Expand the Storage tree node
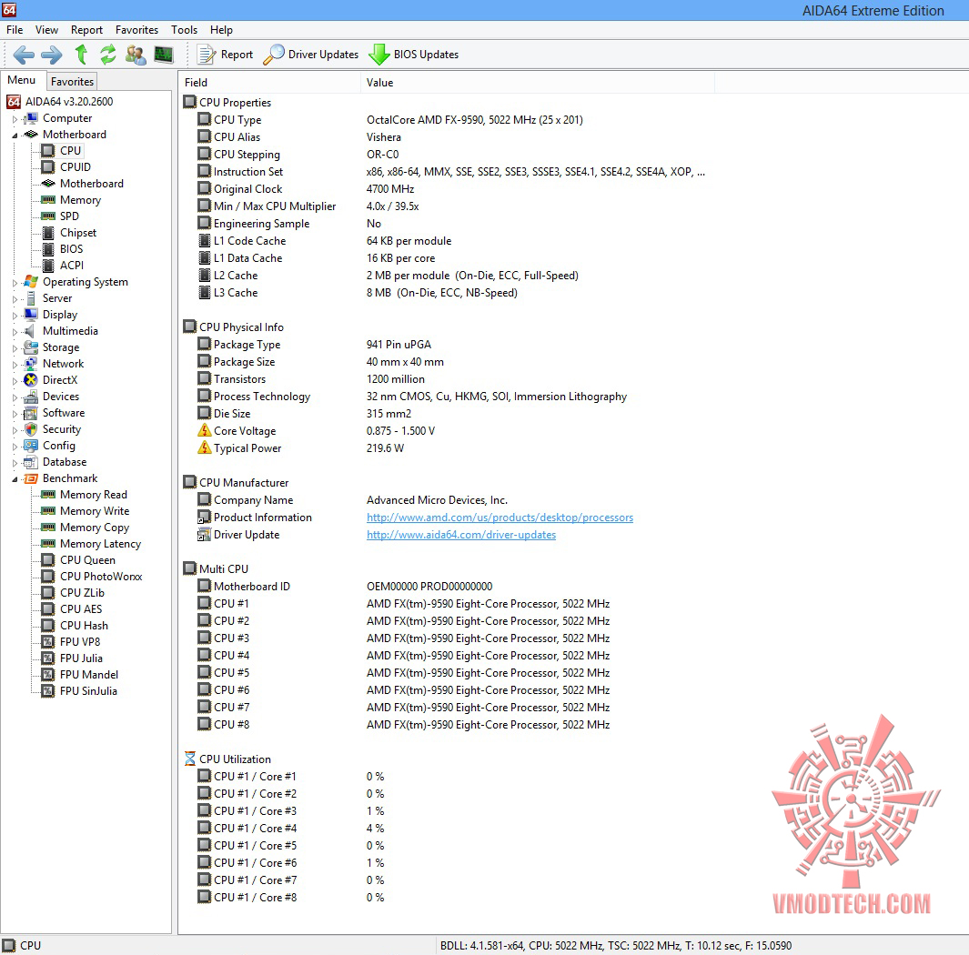The width and height of the screenshot is (969, 955). pos(15,347)
